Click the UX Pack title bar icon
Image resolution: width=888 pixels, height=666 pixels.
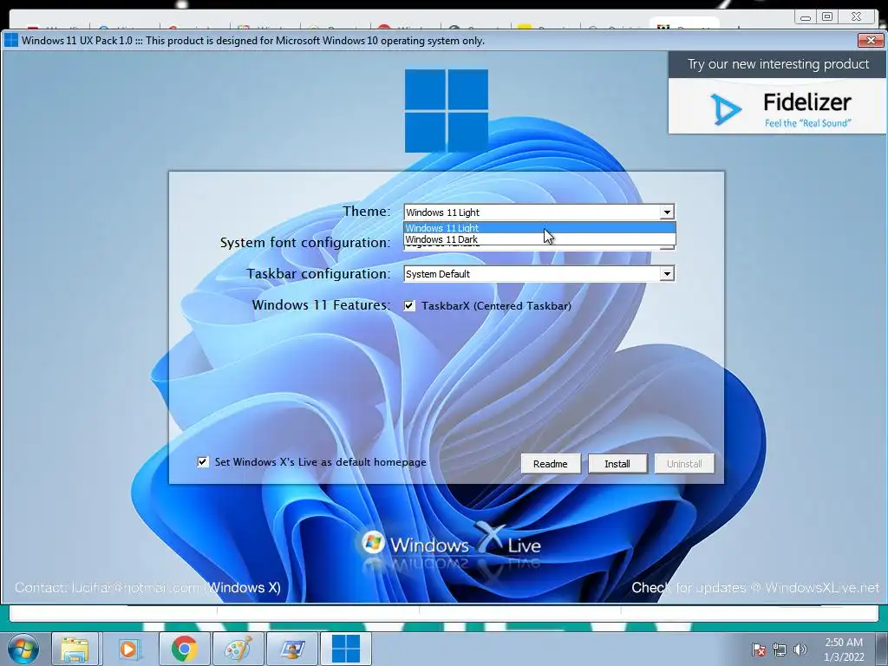point(10,40)
